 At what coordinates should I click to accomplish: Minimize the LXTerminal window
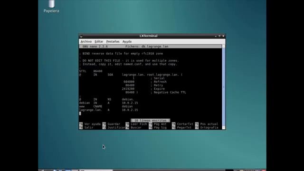tap(216, 36)
